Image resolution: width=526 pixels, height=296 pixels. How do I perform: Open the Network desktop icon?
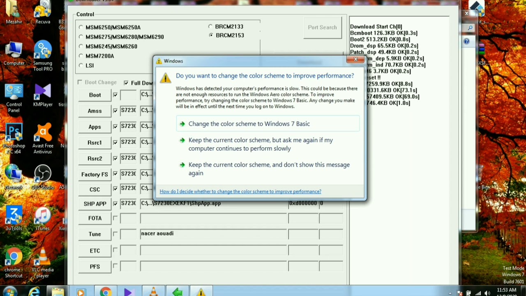pos(14,178)
